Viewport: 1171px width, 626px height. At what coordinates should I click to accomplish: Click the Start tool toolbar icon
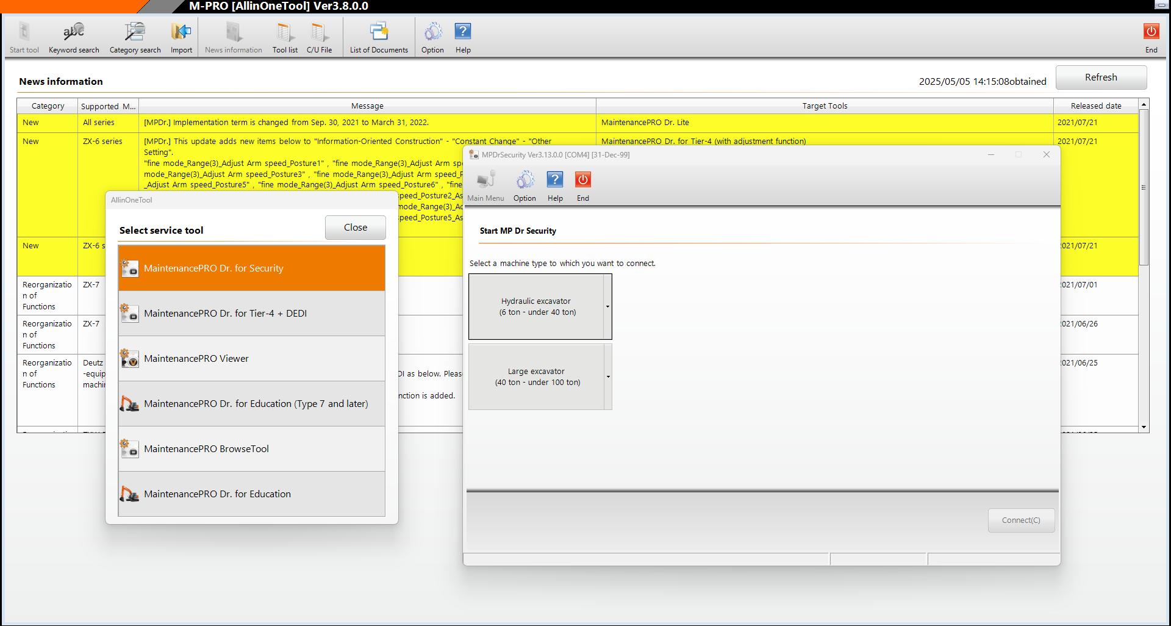pos(24,38)
